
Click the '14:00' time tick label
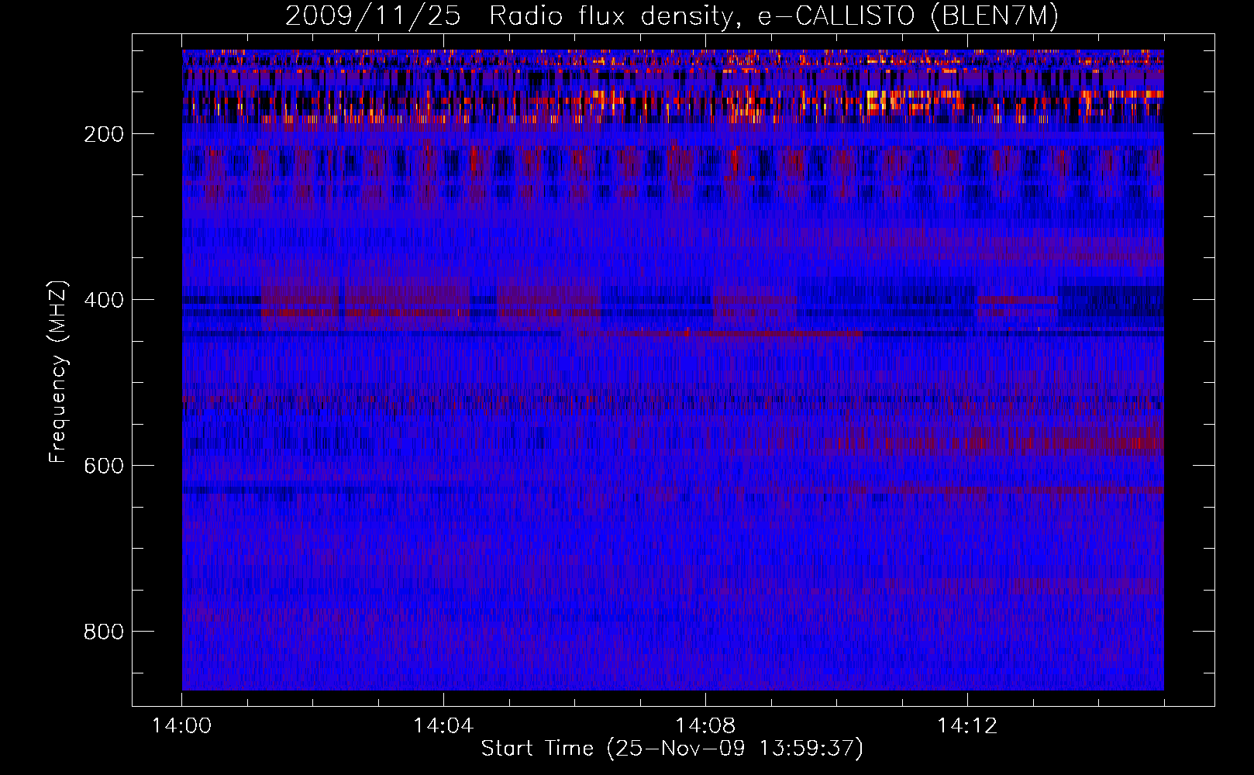(x=182, y=726)
